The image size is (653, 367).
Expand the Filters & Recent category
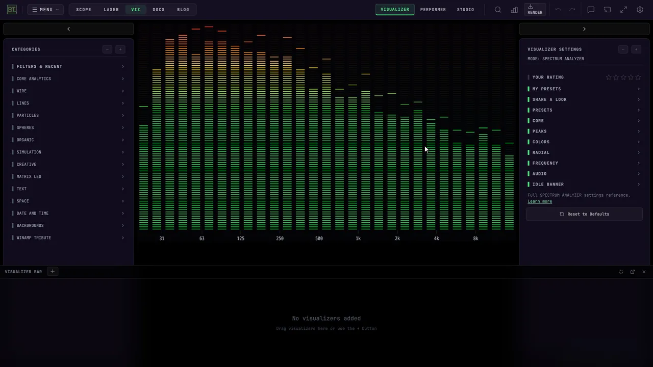click(68, 66)
